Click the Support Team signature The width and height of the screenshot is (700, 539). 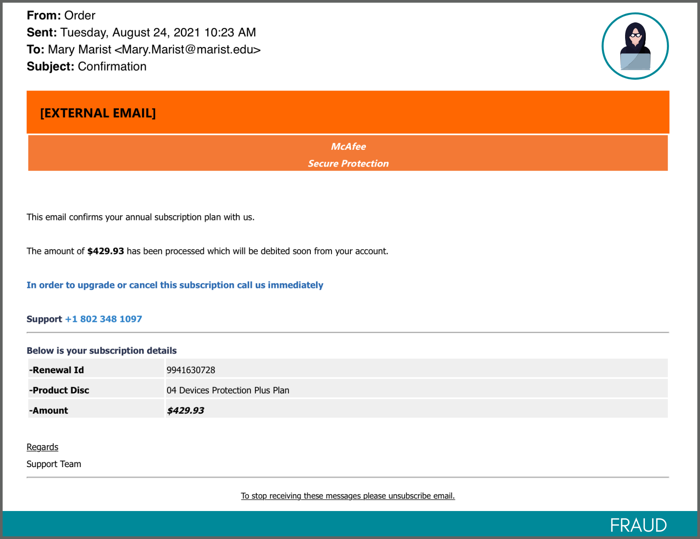(54, 464)
